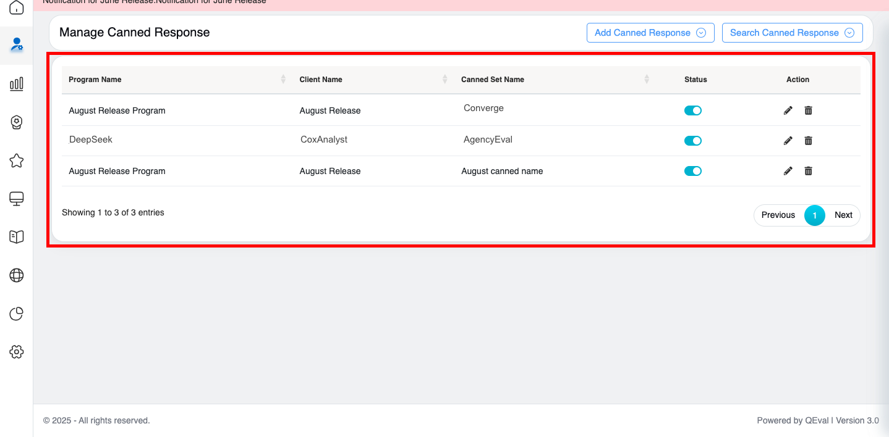Select the DeepSeek program name cell
Viewport: 889px width, 437px height.
(91, 139)
